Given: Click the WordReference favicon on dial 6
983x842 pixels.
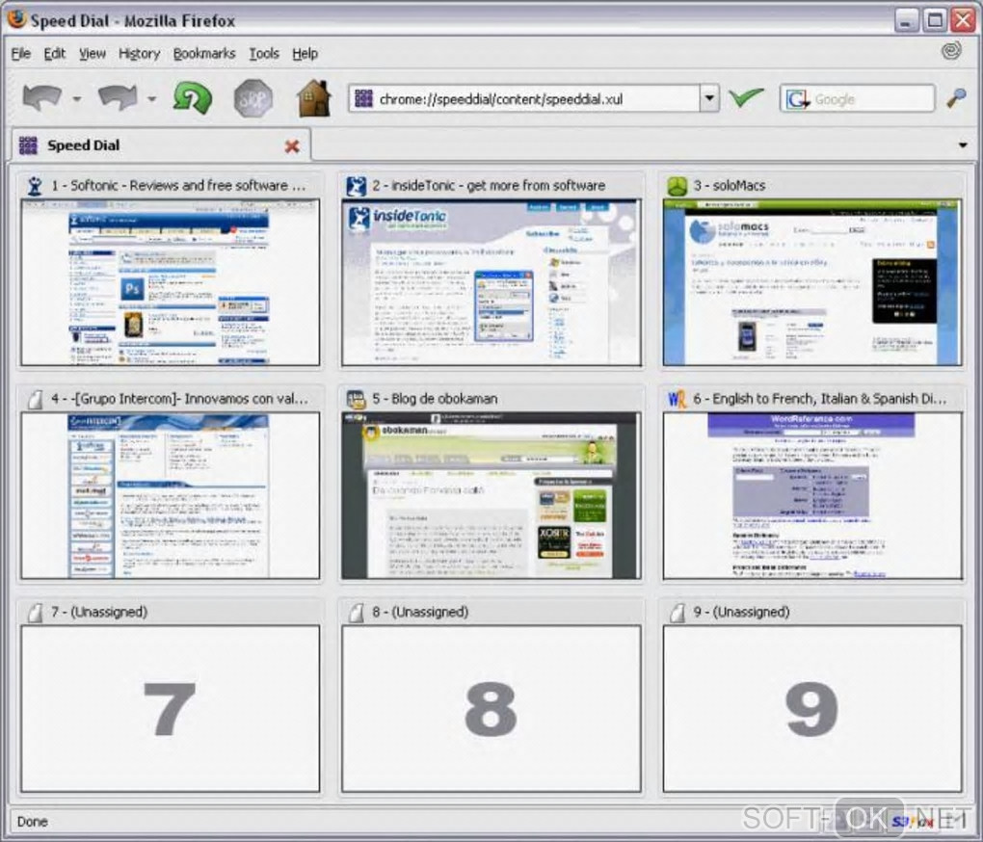Looking at the screenshot, I should click(x=677, y=399).
